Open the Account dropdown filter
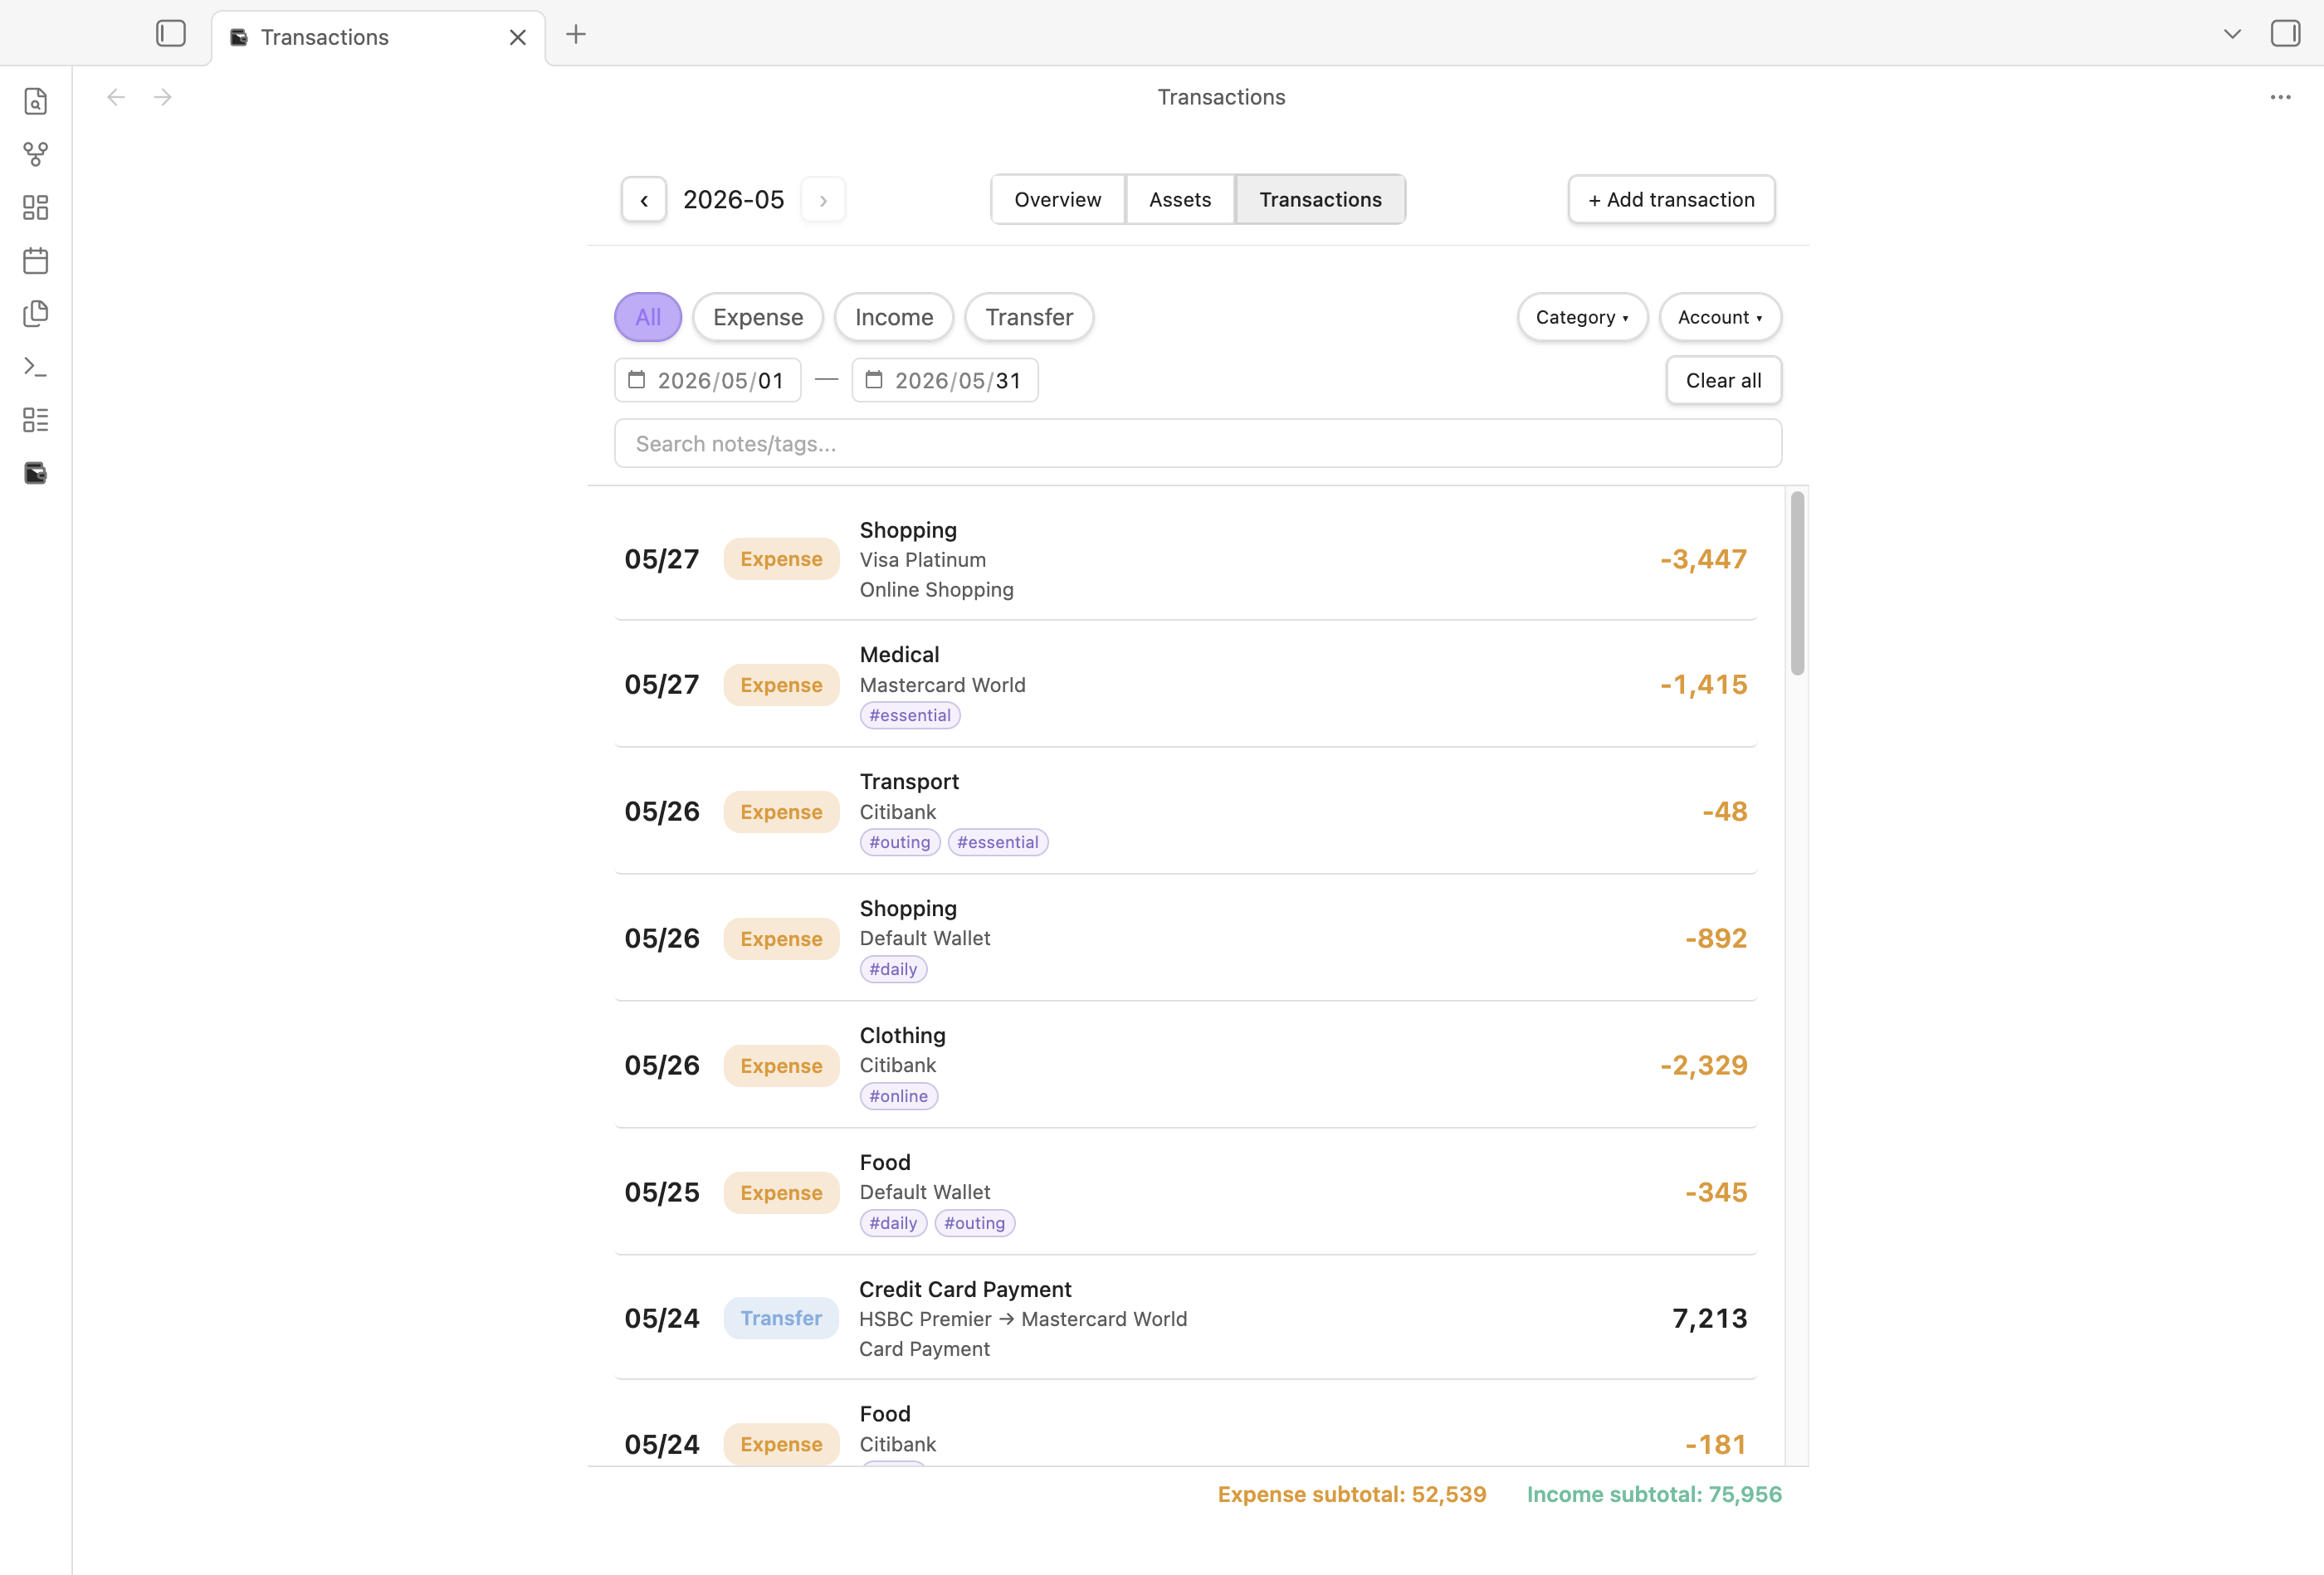Image resolution: width=2324 pixels, height=1575 pixels. pyautogui.click(x=1720, y=317)
